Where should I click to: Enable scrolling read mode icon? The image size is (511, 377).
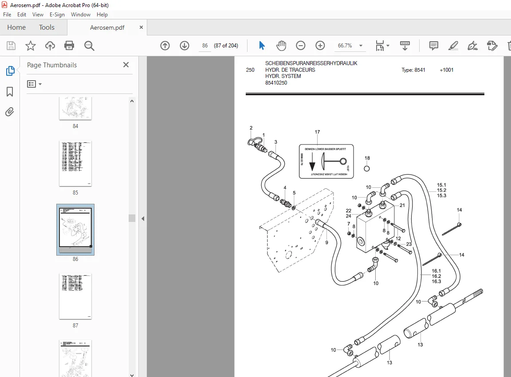tap(405, 46)
